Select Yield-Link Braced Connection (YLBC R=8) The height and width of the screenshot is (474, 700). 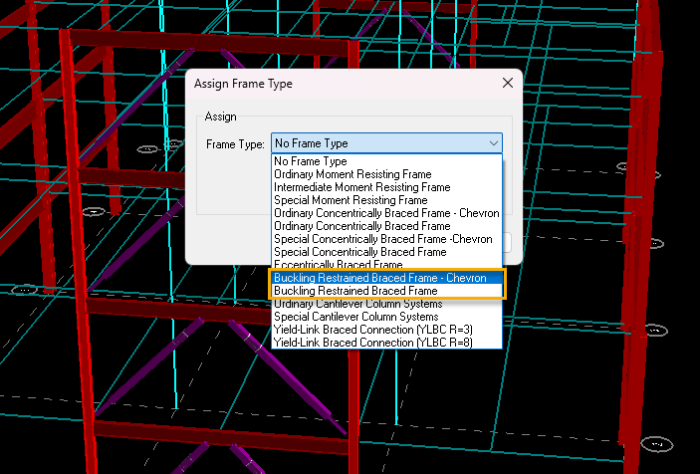pyautogui.click(x=373, y=343)
